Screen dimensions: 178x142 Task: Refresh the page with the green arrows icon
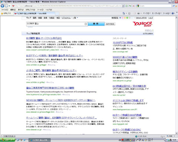130,6
